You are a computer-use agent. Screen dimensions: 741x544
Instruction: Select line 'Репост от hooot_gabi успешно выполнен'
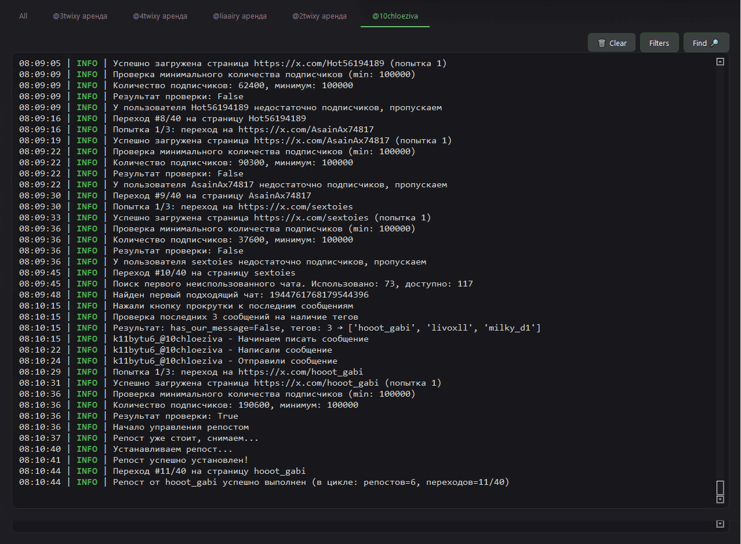[264, 482]
